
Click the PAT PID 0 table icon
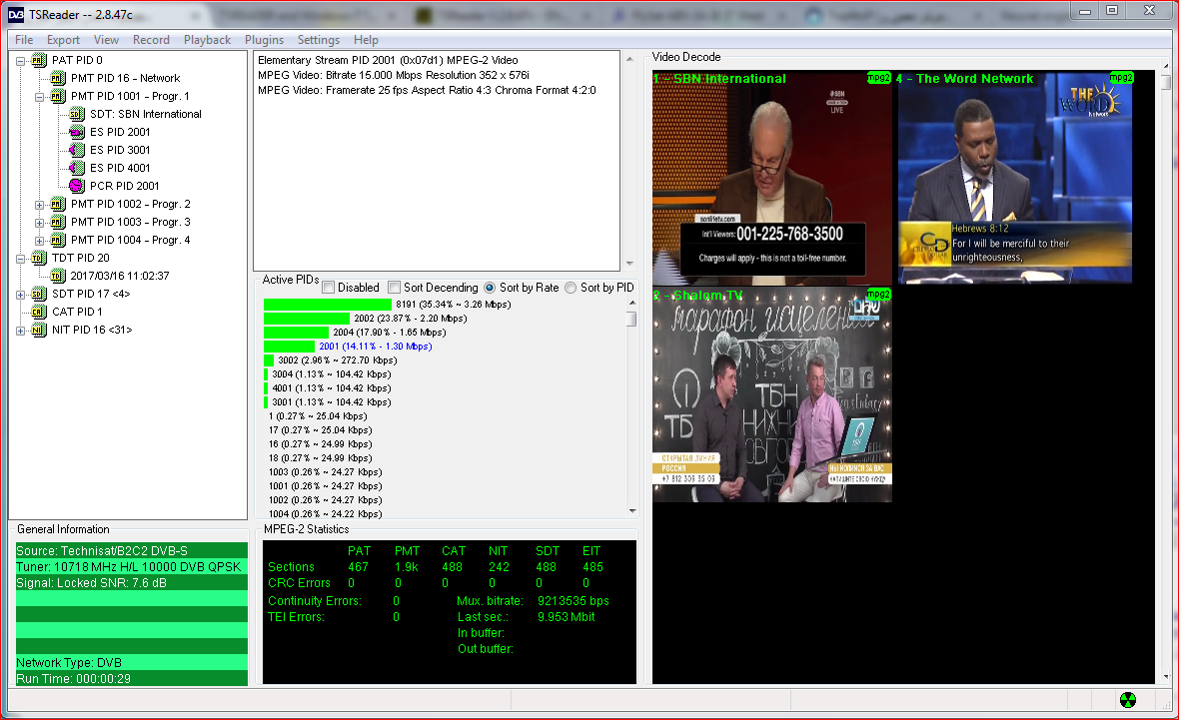click(38, 60)
